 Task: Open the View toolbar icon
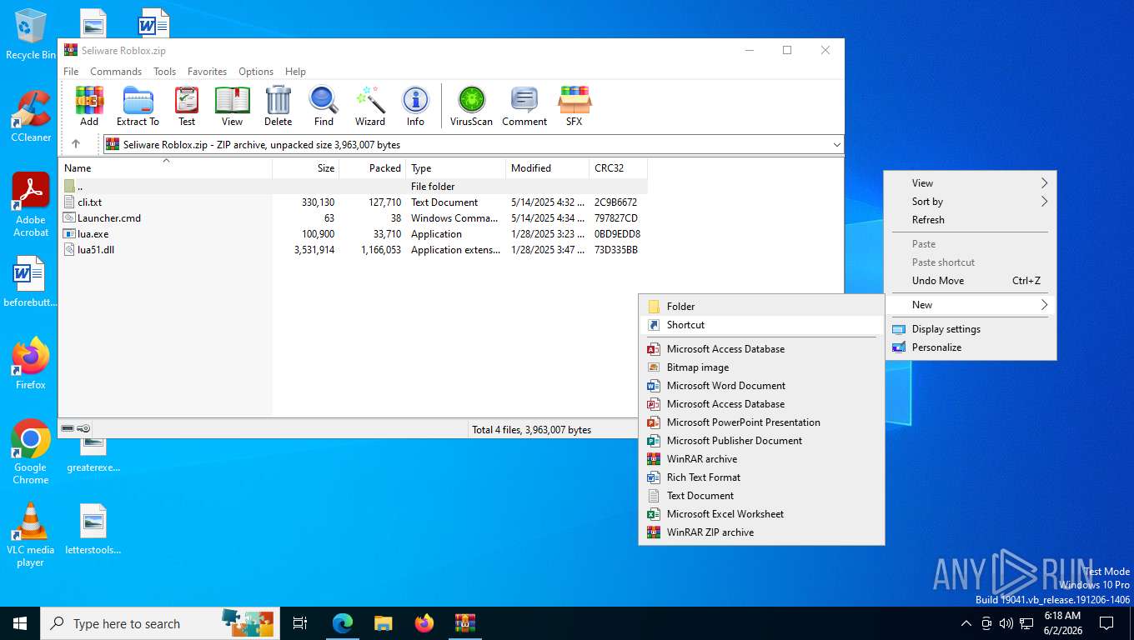[x=232, y=106]
